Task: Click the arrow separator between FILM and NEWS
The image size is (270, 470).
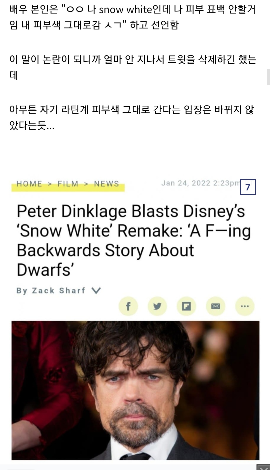Action: (86, 184)
